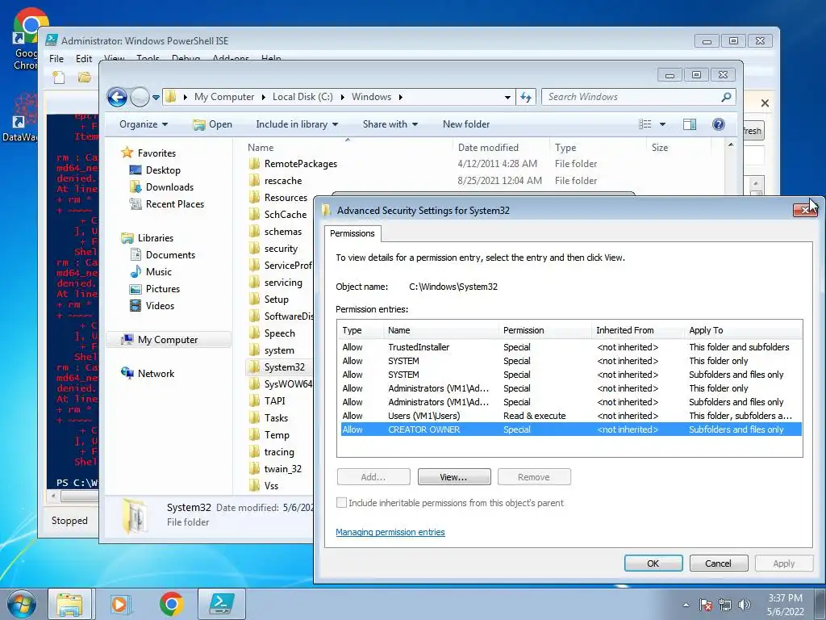
Task: Select Music library in navigation pane
Action: coord(159,272)
